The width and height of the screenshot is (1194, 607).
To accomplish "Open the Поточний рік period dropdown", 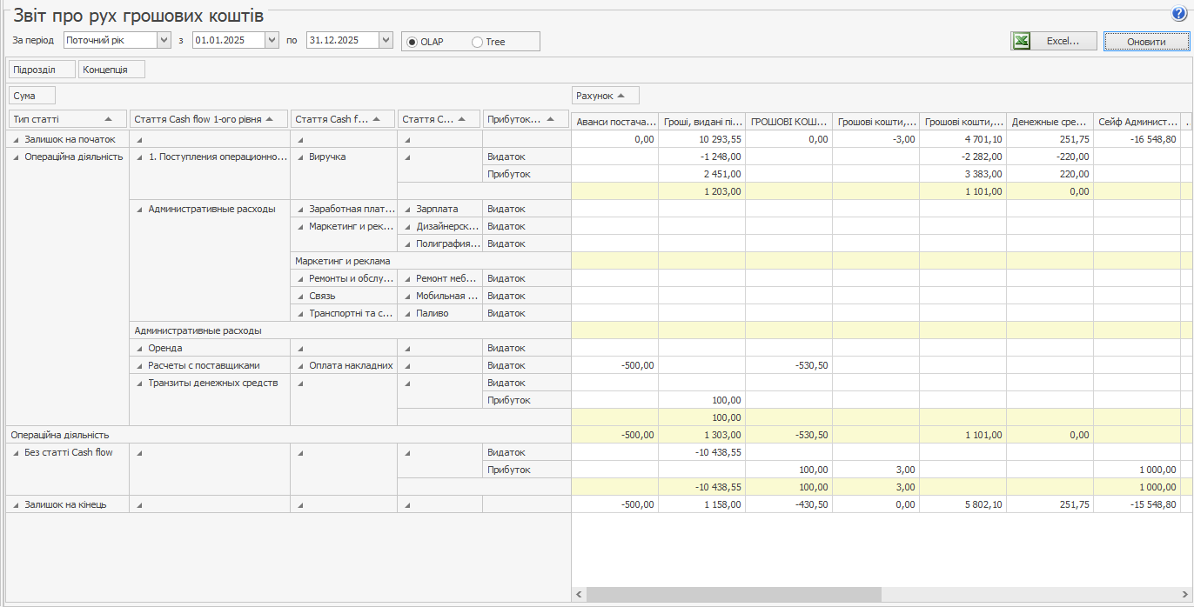I will click(x=164, y=40).
